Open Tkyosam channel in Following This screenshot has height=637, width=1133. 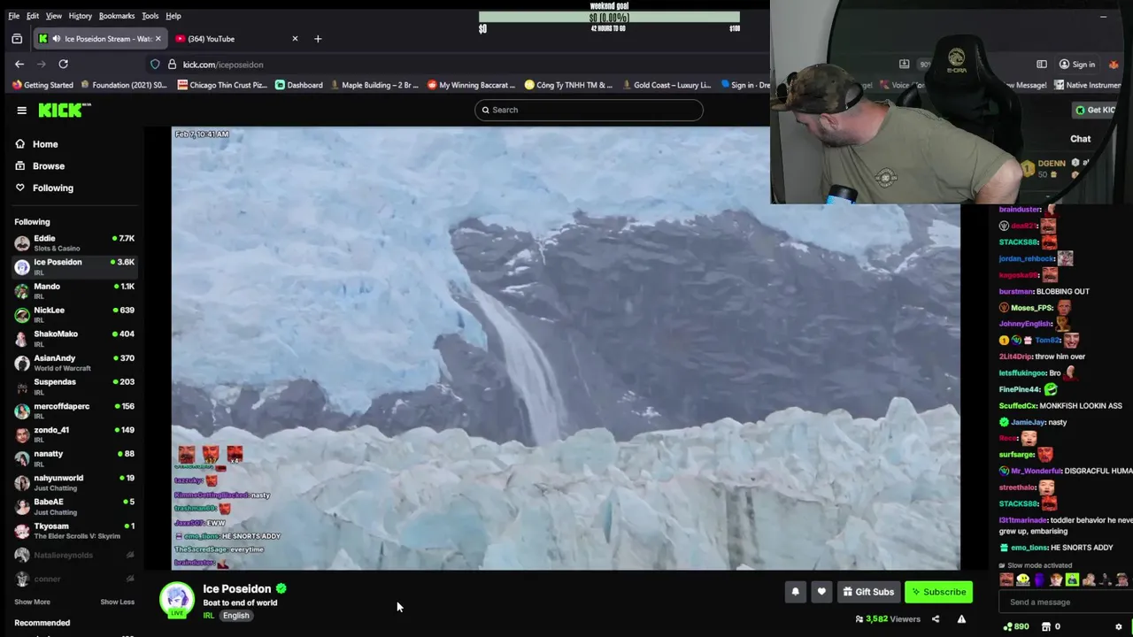(x=74, y=530)
